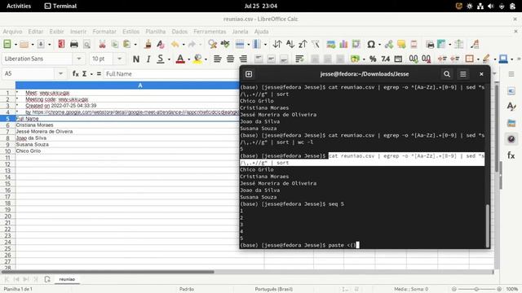Image resolution: width=522 pixels, height=293 pixels.
Task: Toggle Wrap Text button
Action: (299, 59)
